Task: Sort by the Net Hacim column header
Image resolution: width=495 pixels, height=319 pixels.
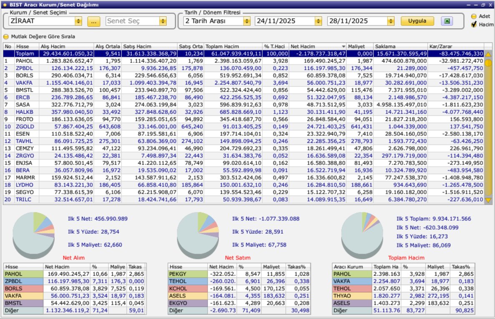Action: tap(318, 46)
